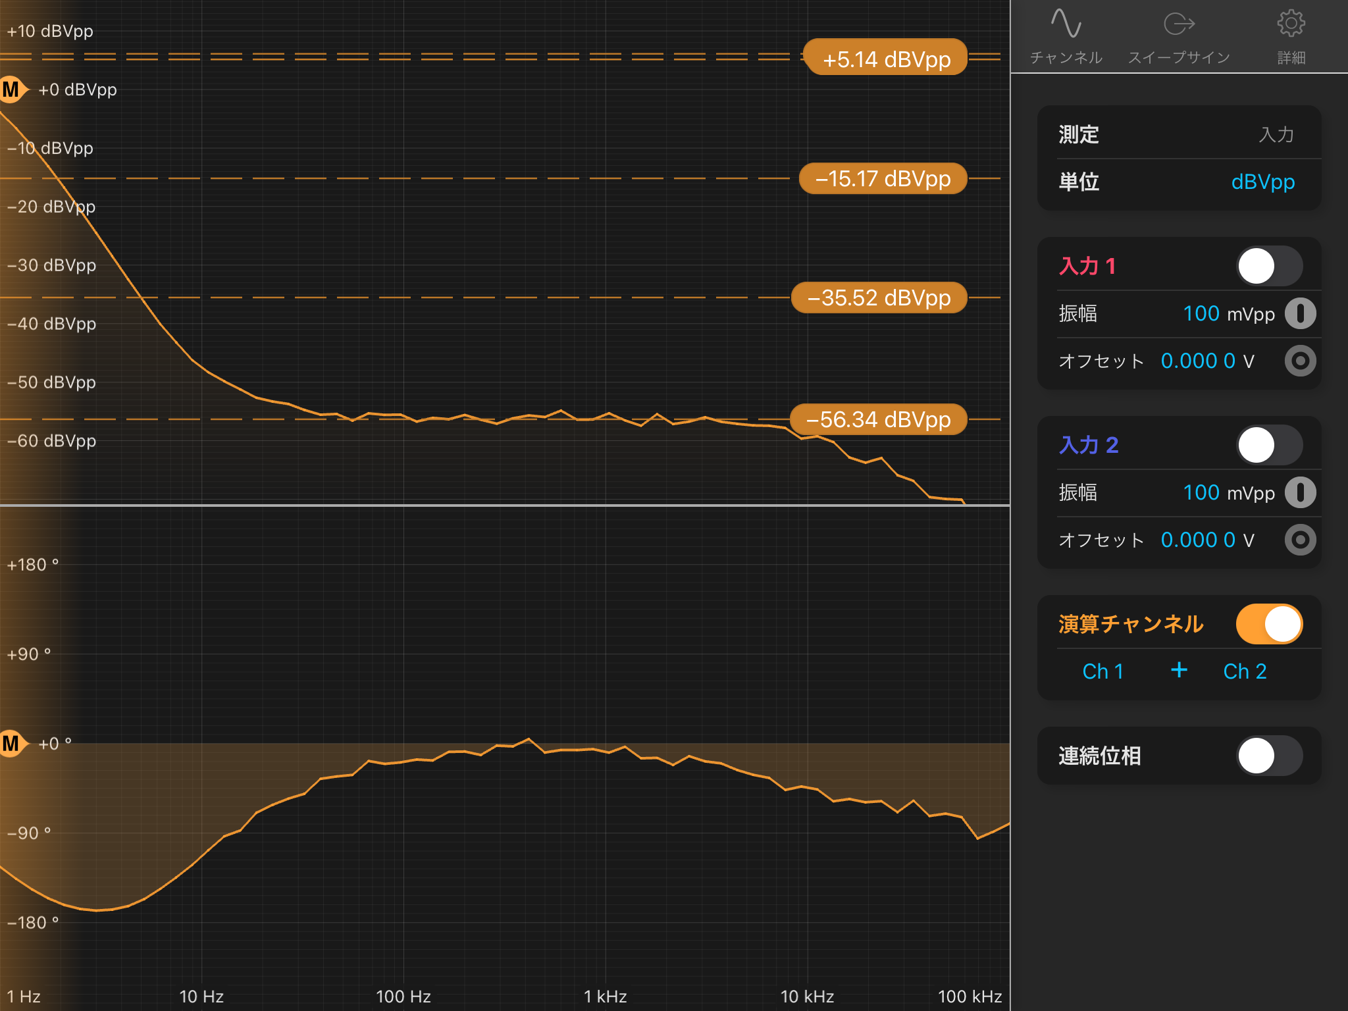The height and width of the screenshot is (1011, 1348).
Task: Tap the 100 kHz frequency axis label
Action: (970, 997)
